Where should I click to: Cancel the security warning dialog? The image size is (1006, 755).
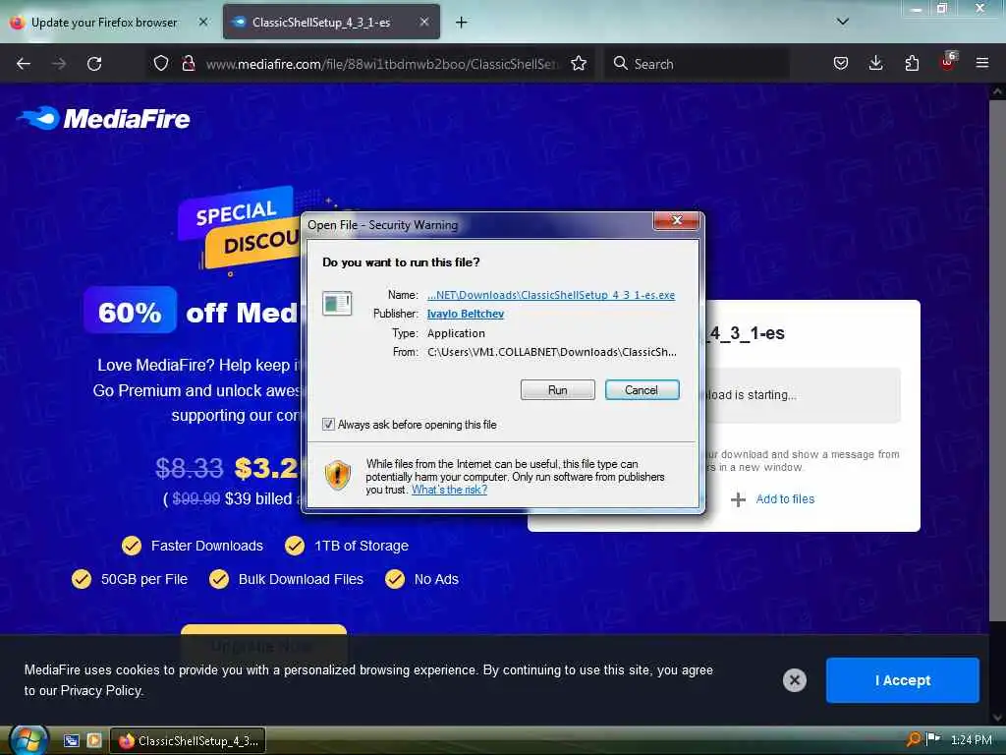tap(642, 389)
